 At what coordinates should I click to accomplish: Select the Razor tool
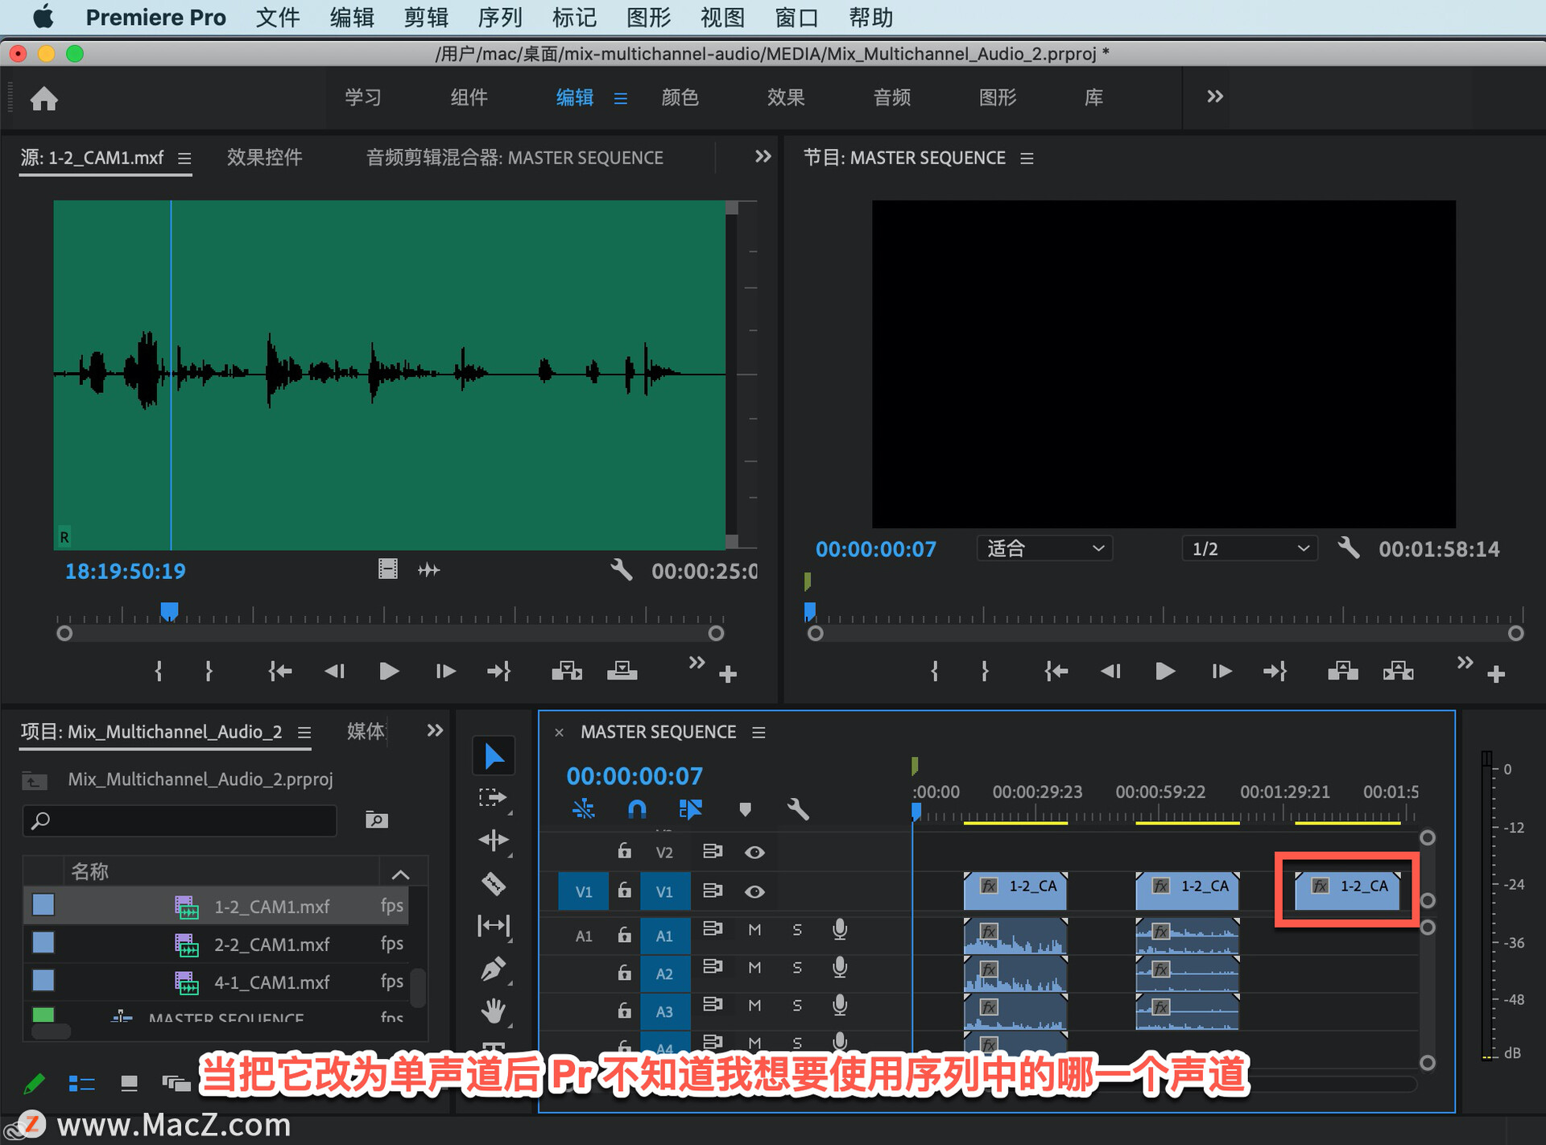click(493, 883)
